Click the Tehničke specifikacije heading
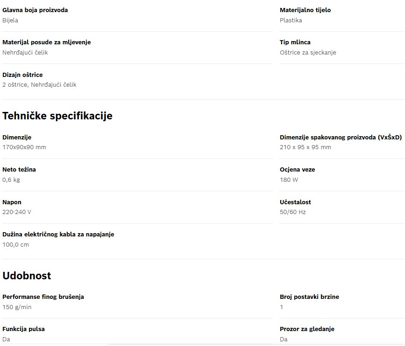The height and width of the screenshot is (346, 405). pos(57,116)
